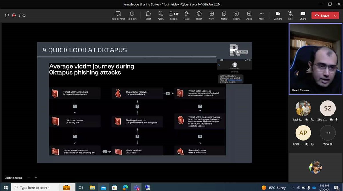343x191 pixels.
Task: Click the plus icon beside Bharat Sharma label
Action: pos(36,178)
